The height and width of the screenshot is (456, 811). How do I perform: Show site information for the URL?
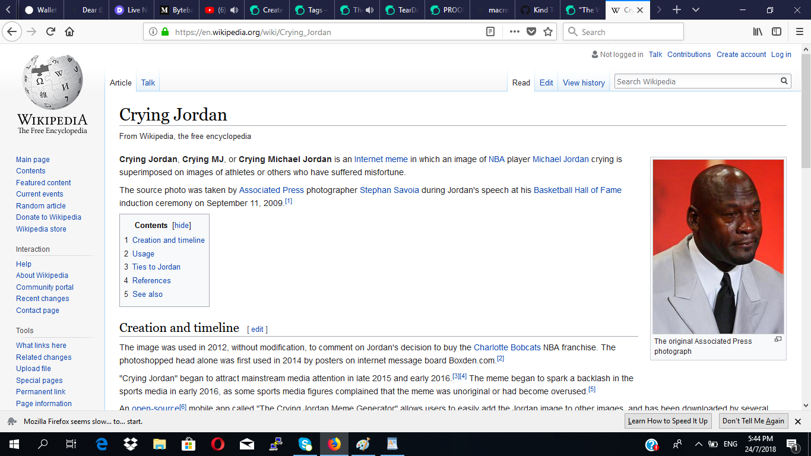tap(153, 32)
